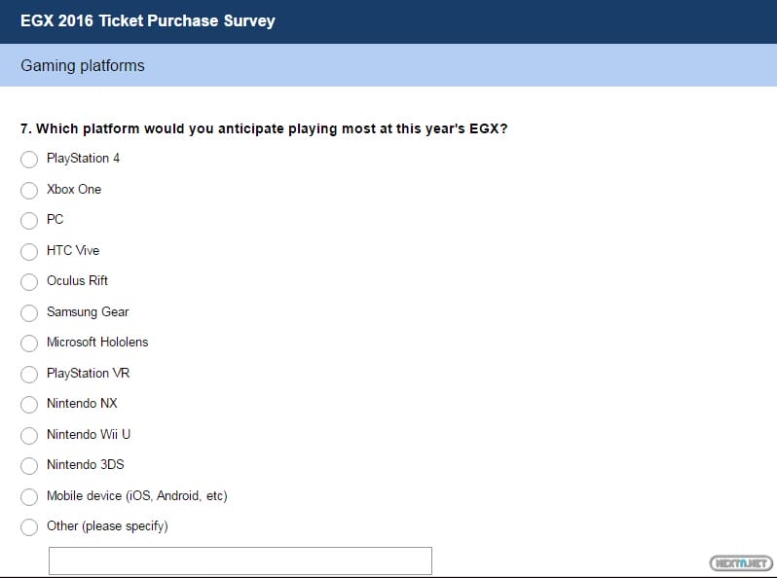Pick PC as the platform
This screenshot has width=777, height=578.
coord(29,221)
